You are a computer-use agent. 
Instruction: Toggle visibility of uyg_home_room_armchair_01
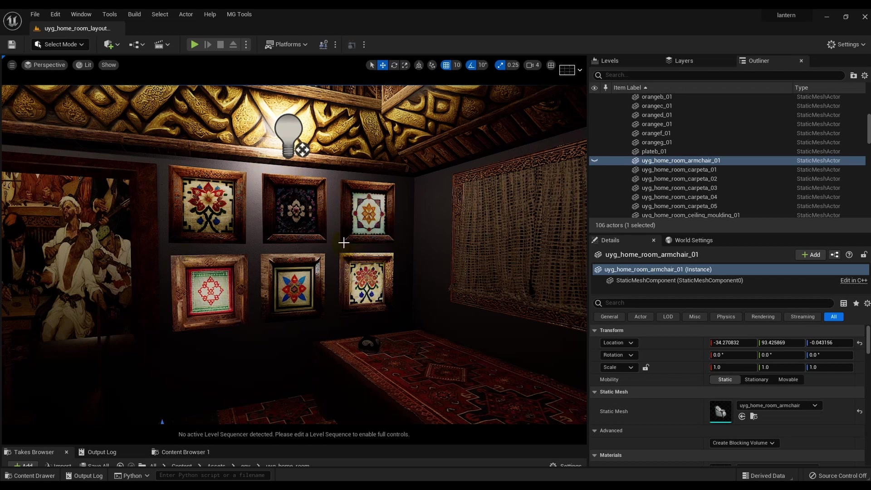pos(594,161)
